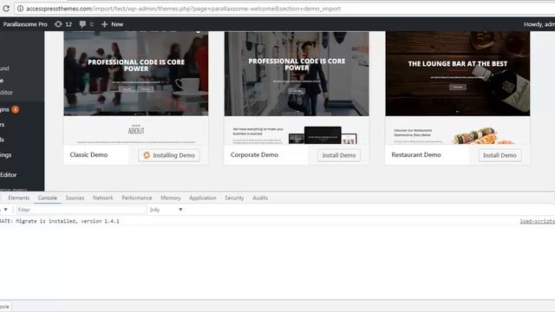Open Editor item in admin sidebar
555x312 pixels.
tap(9, 175)
